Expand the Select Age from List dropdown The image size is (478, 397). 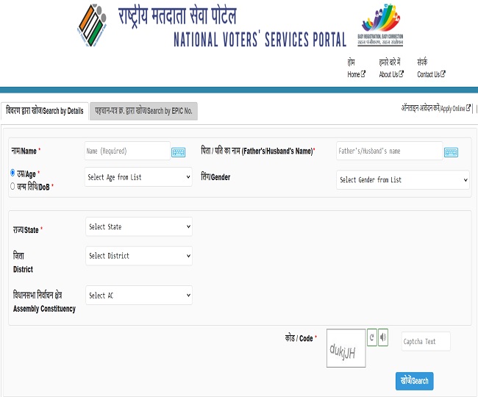point(138,177)
